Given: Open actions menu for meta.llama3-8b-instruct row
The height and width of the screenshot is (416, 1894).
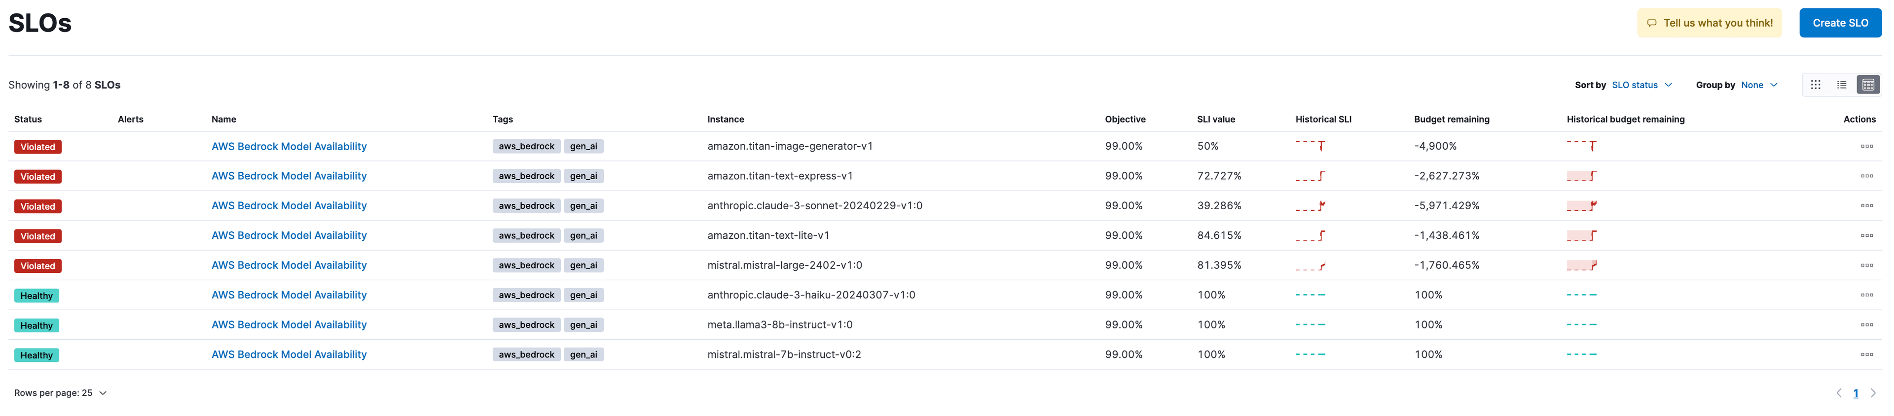Looking at the screenshot, I should coord(1866,325).
